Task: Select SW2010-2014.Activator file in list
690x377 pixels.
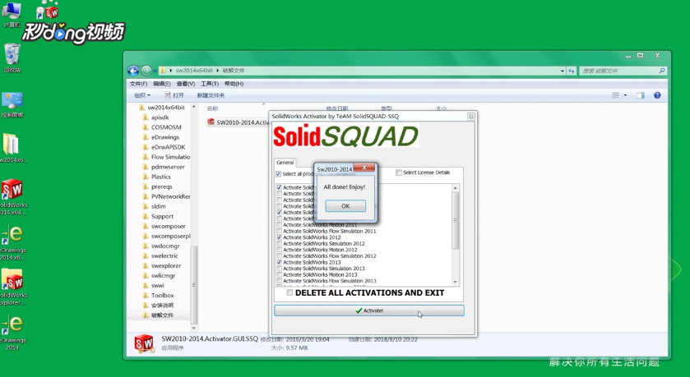Action: pos(238,122)
